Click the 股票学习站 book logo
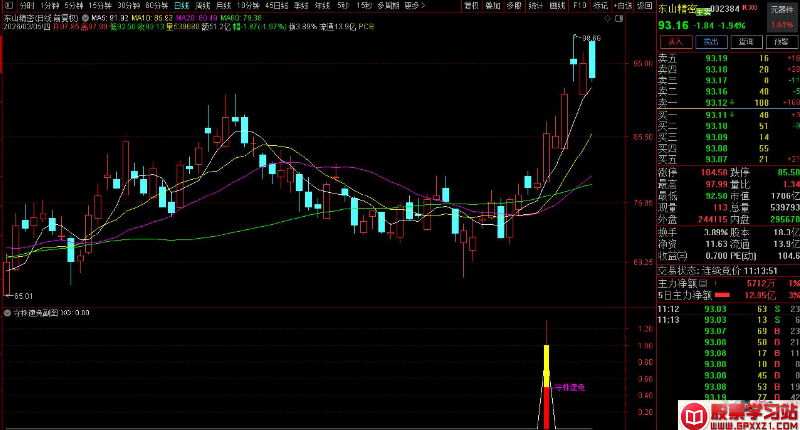 point(695,417)
